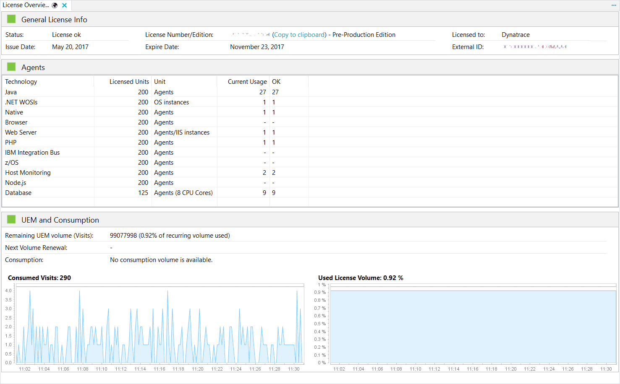Viewport: 620px width, 384px height.
Task: Click inside the Consumed Visits chart
Action: 160,324
